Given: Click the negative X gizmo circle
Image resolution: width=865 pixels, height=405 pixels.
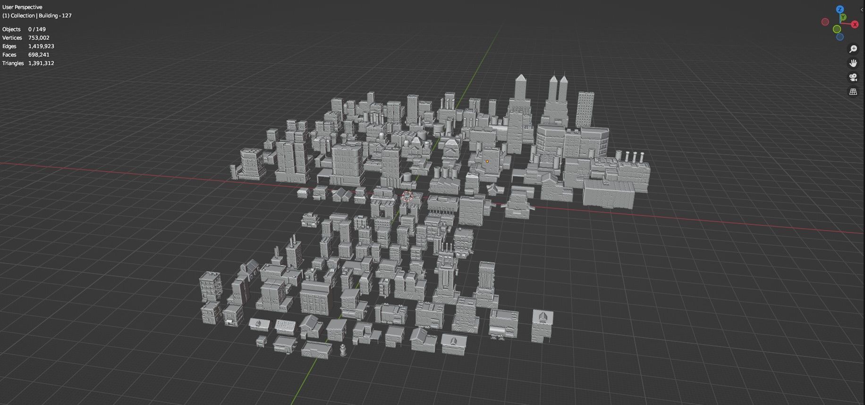Looking at the screenshot, I should pos(825,22).
